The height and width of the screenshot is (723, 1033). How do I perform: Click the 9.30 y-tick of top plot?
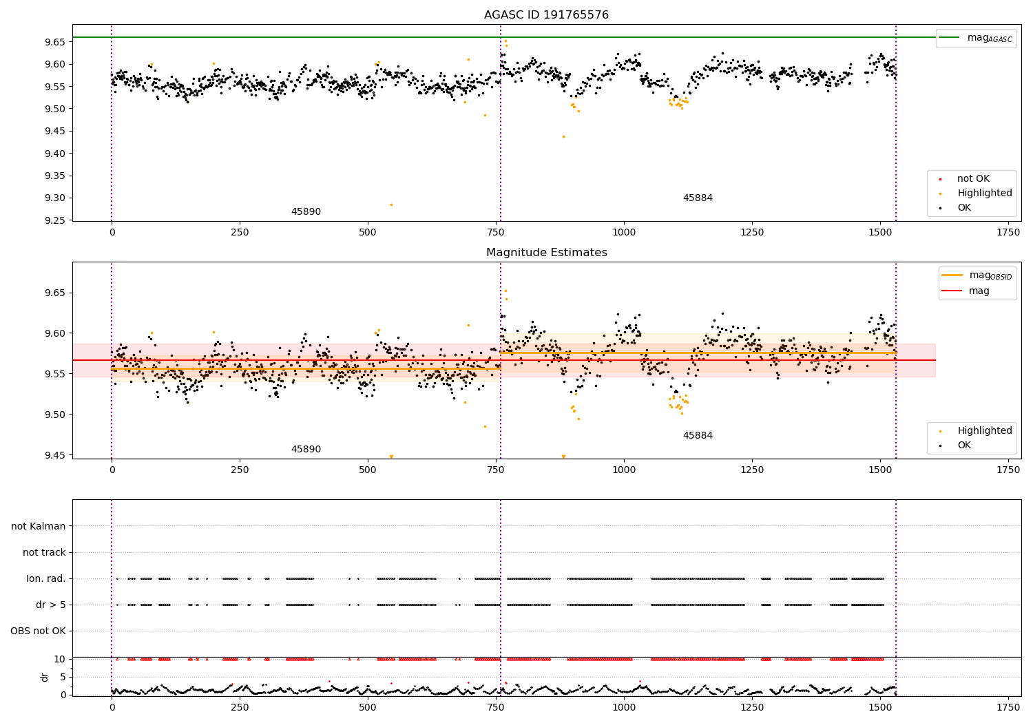coord(54,198)
